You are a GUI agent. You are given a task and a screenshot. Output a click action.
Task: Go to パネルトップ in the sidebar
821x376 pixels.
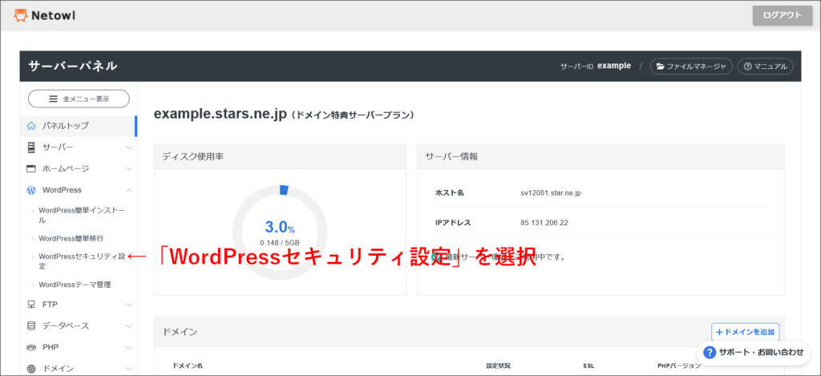pyautogui.click(x=79, y=126)
